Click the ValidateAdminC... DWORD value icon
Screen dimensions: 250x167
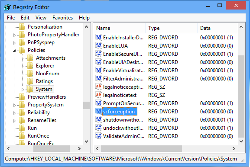[x=99, y=136]
